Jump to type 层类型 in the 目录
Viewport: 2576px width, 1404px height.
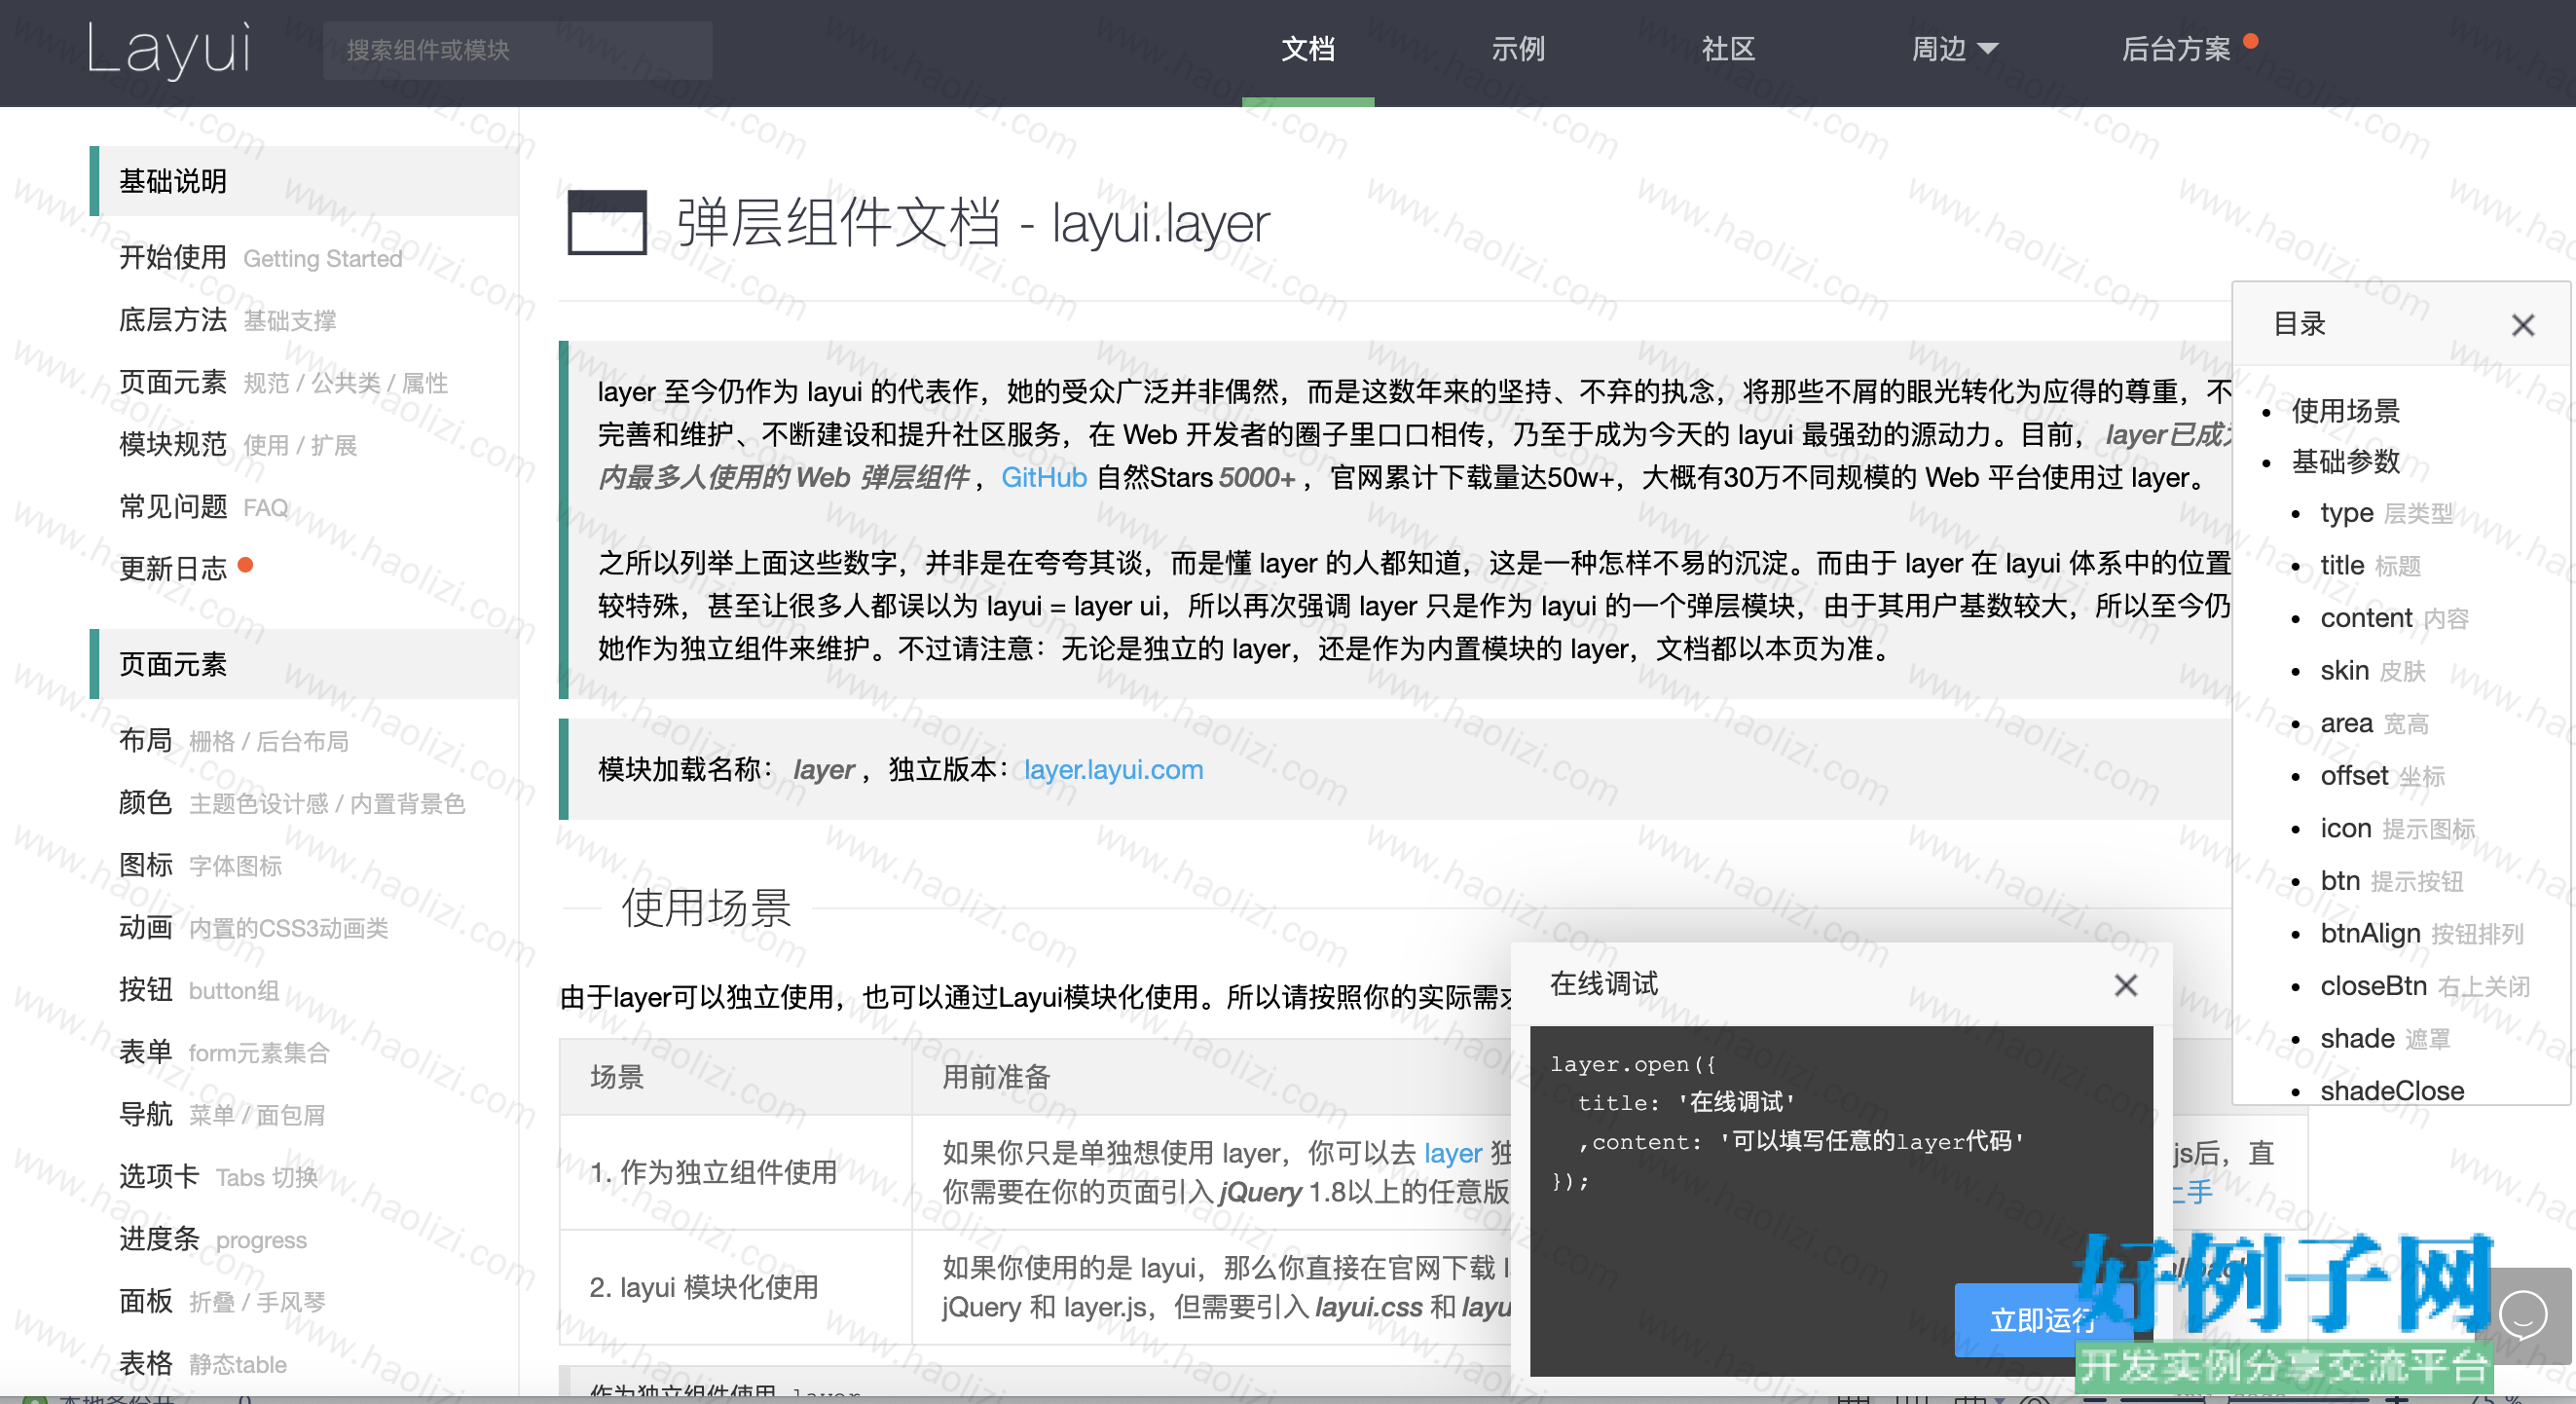[x=2386, y=514]
